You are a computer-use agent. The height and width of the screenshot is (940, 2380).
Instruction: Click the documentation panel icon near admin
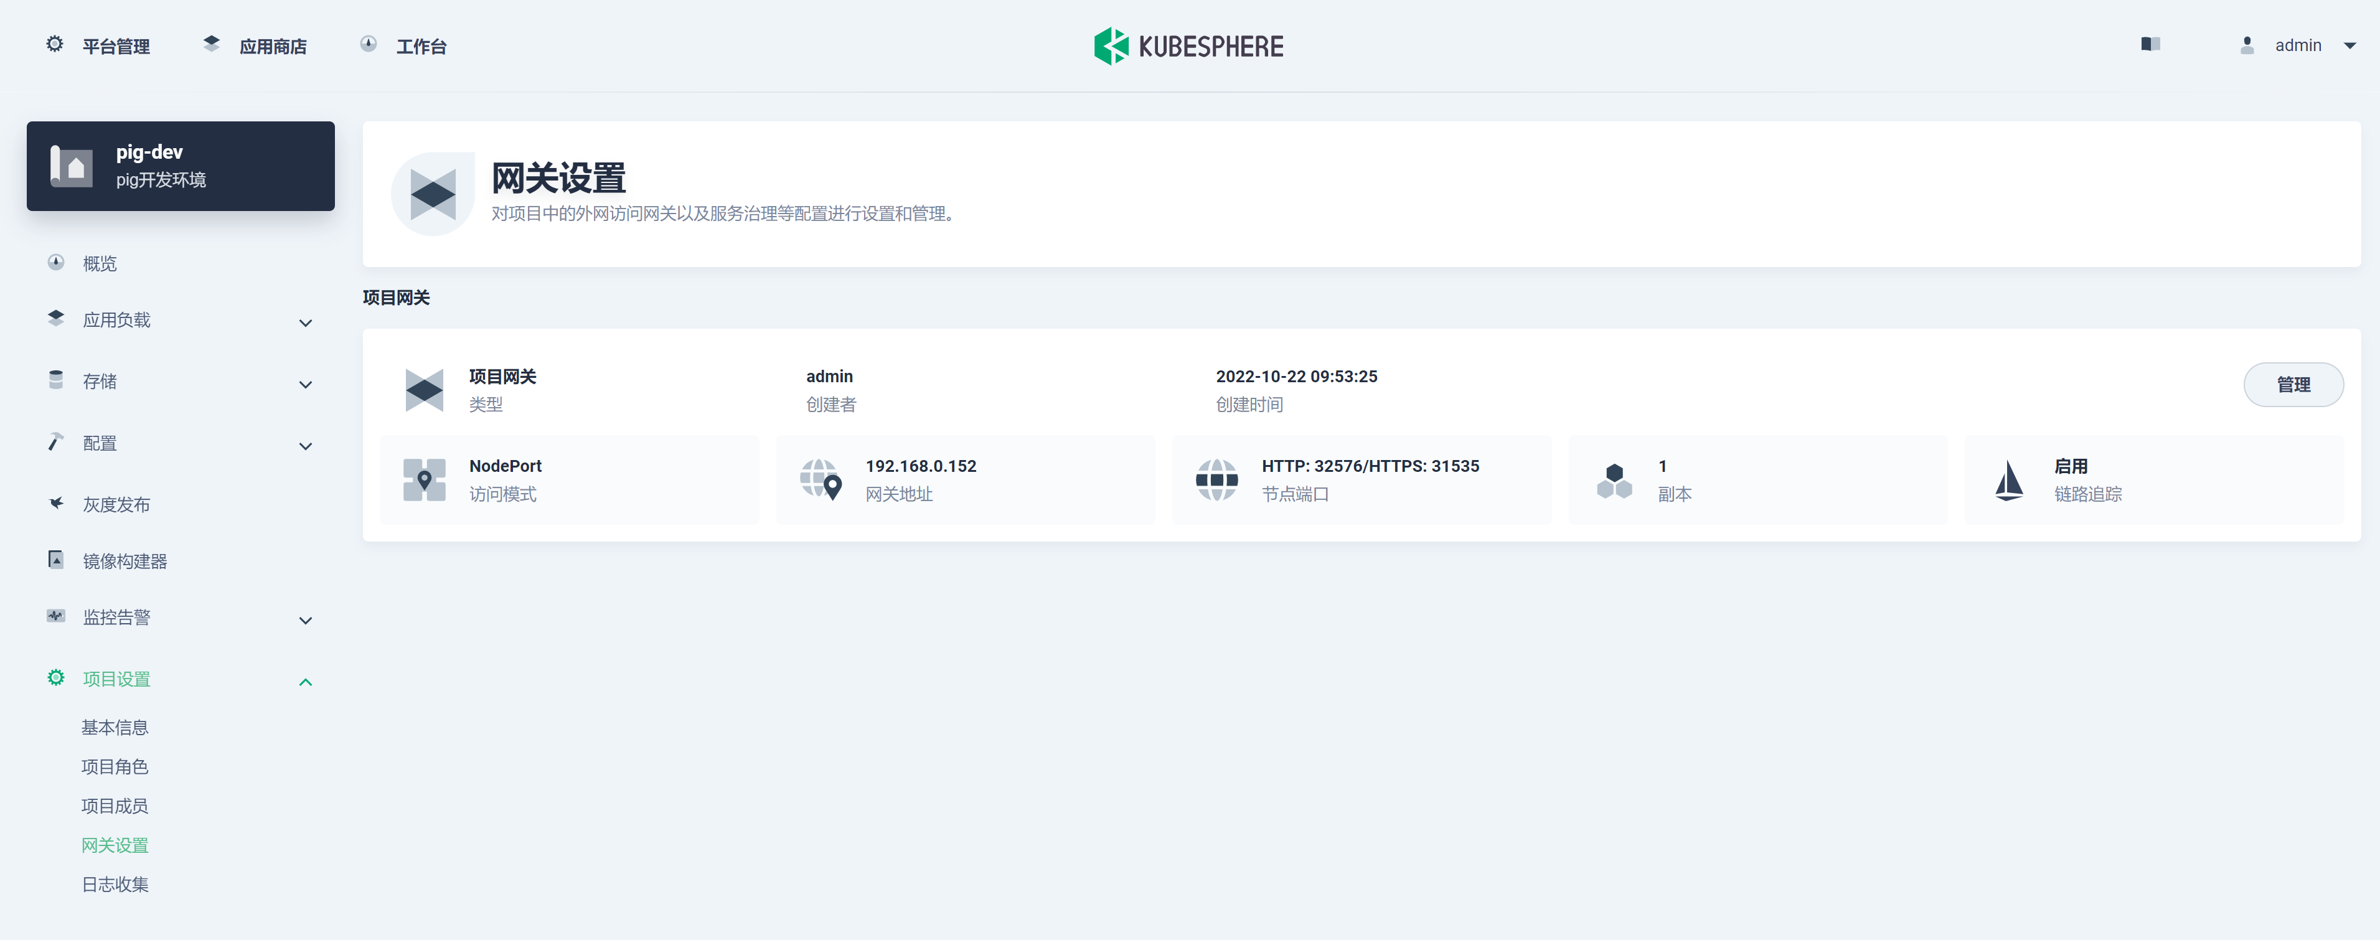click(x=2150, y=44)
